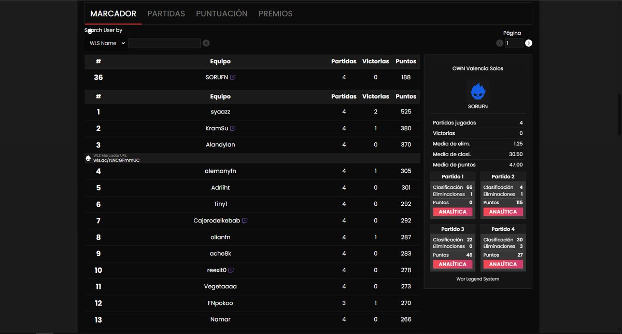
Task: Click the Puntos header of the ranking table
Action: point(406,96)
